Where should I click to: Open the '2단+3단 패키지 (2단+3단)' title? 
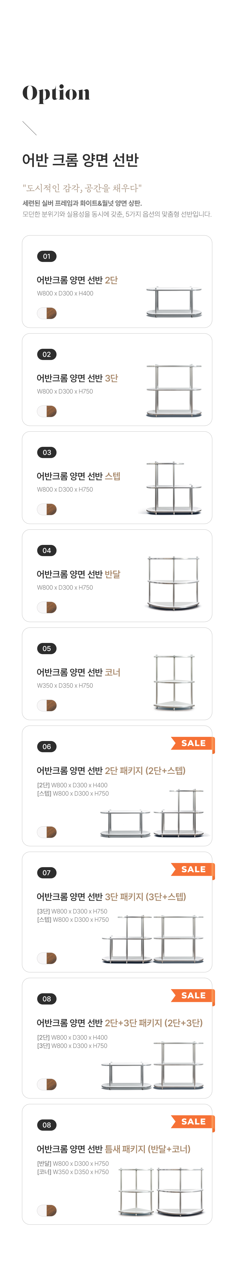(120, 1023)
